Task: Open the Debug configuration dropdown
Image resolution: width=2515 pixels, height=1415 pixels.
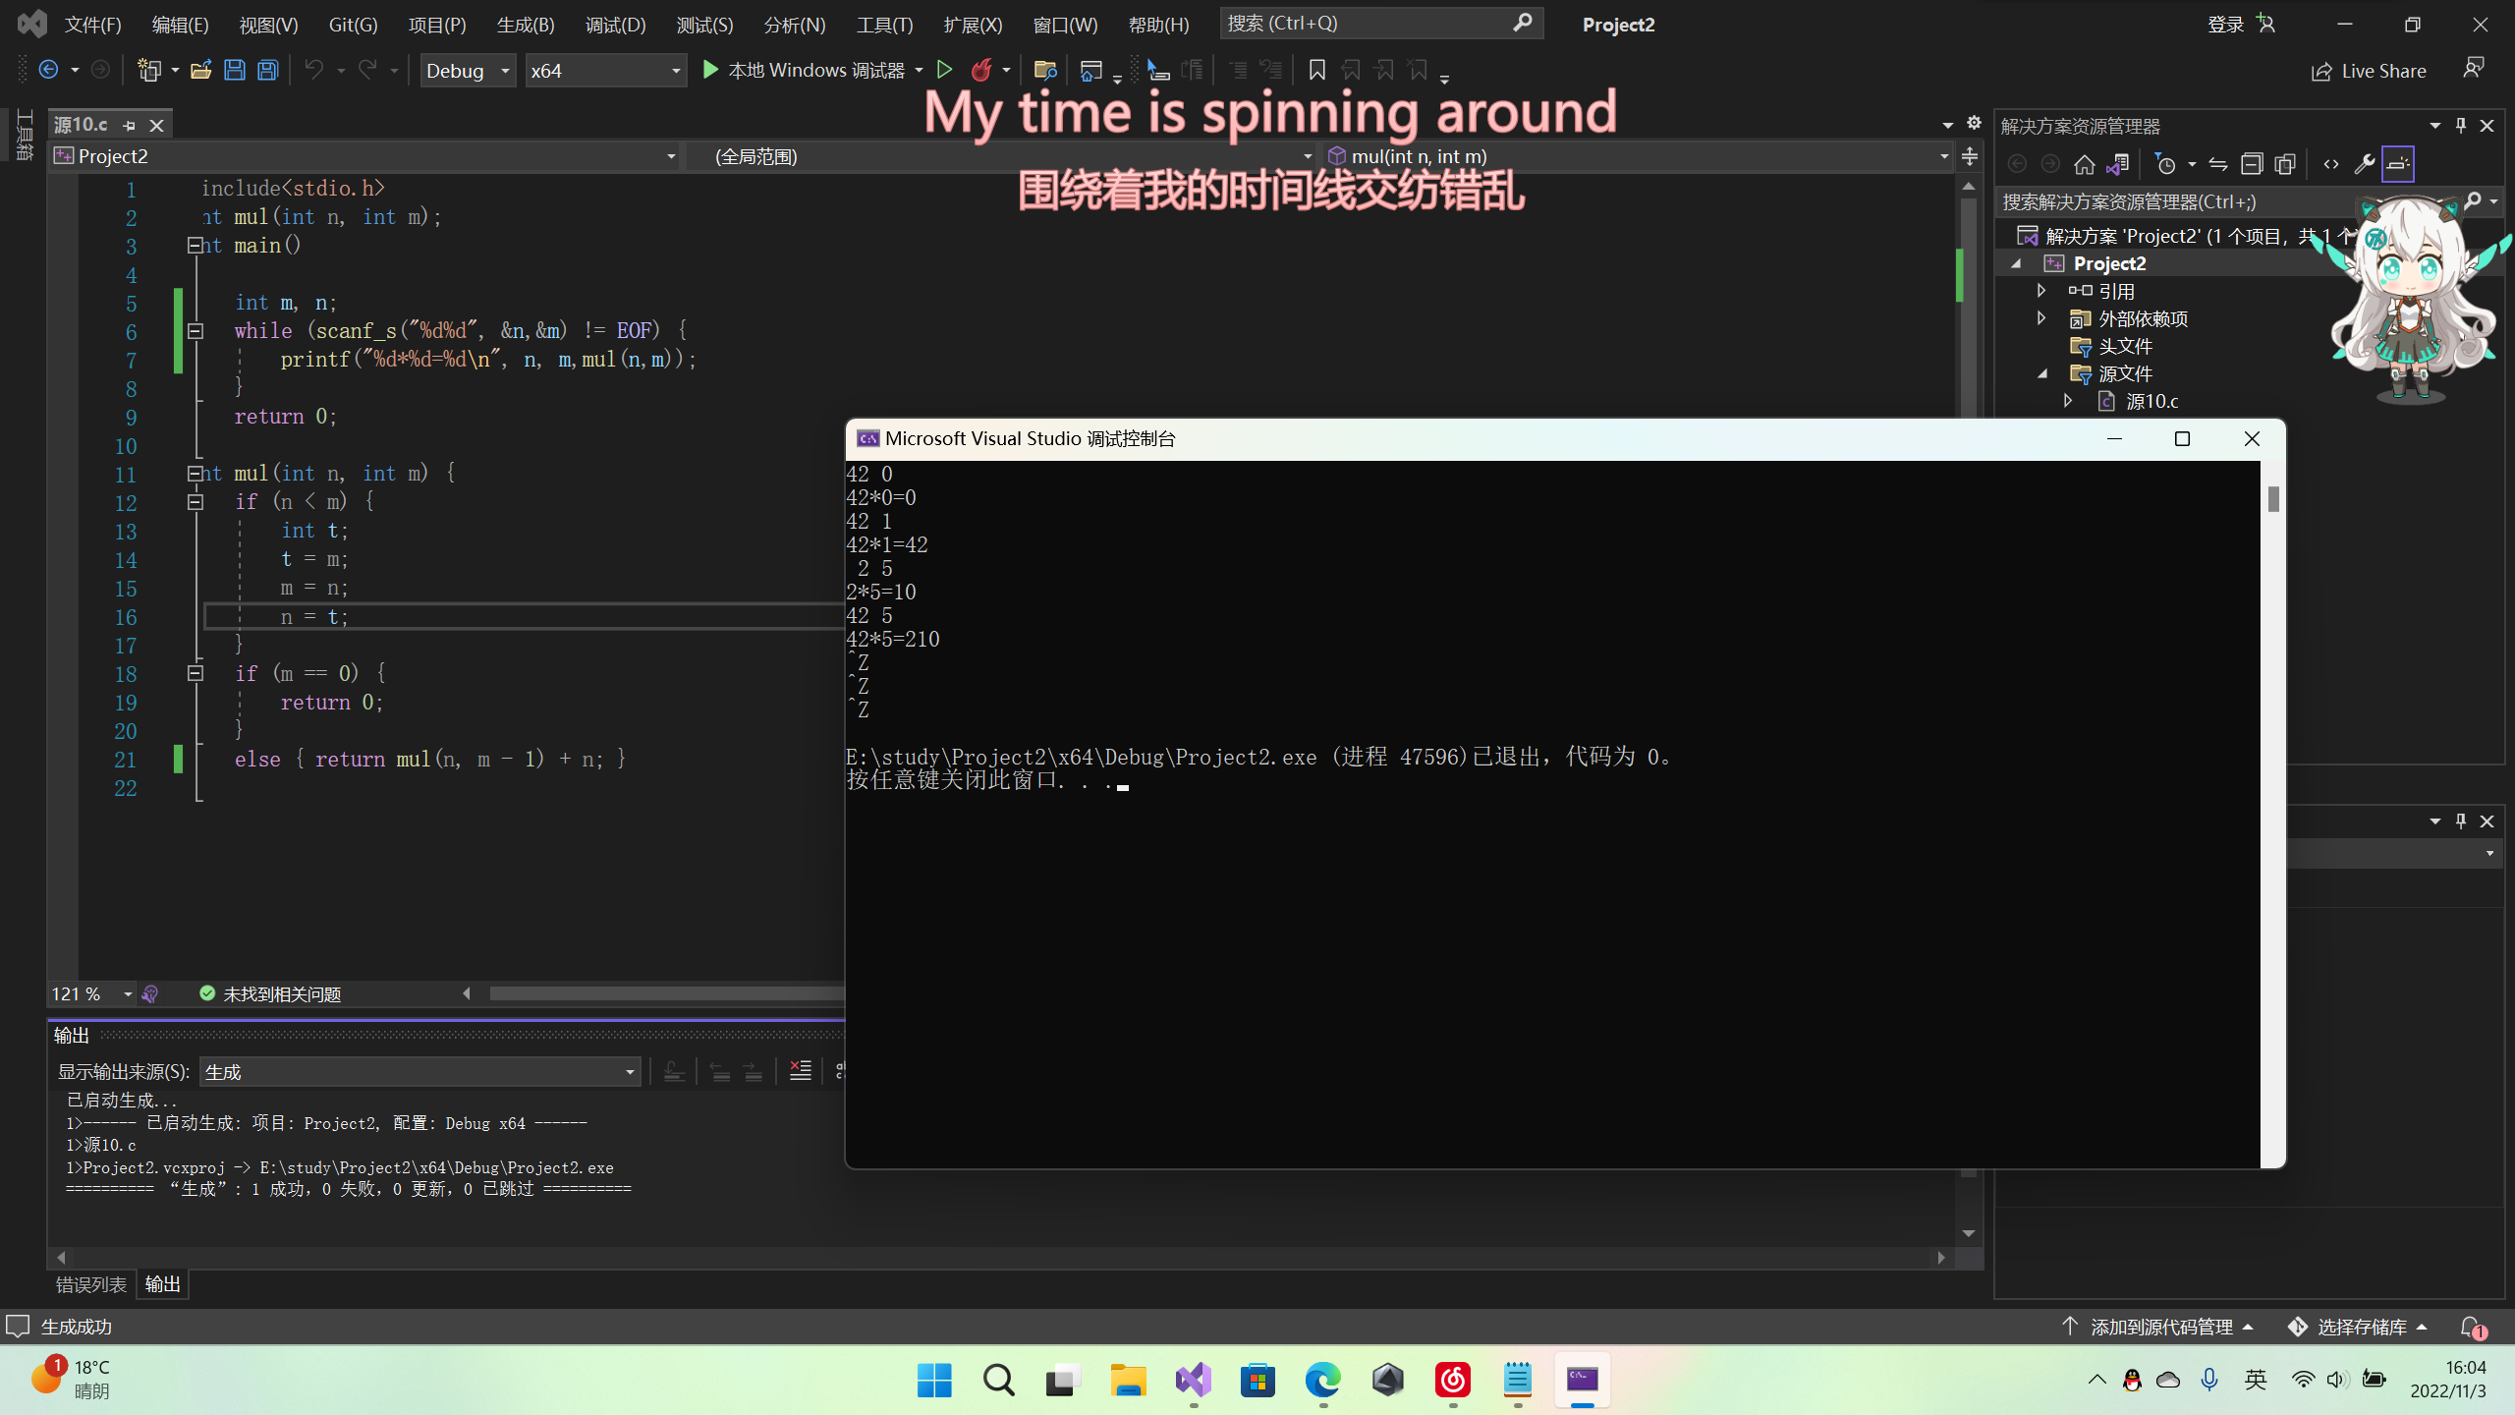Action: (x=468, y=71)
